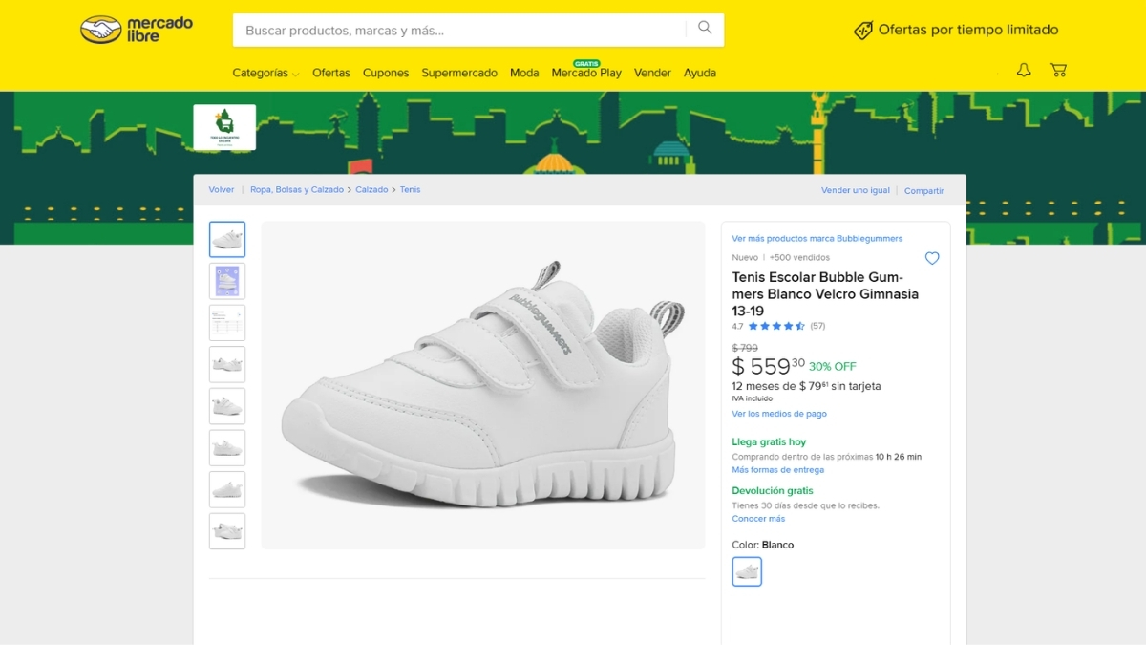Select the second product thumbnail
This screenshot has height=645, width=1146.
click(227, 281)
